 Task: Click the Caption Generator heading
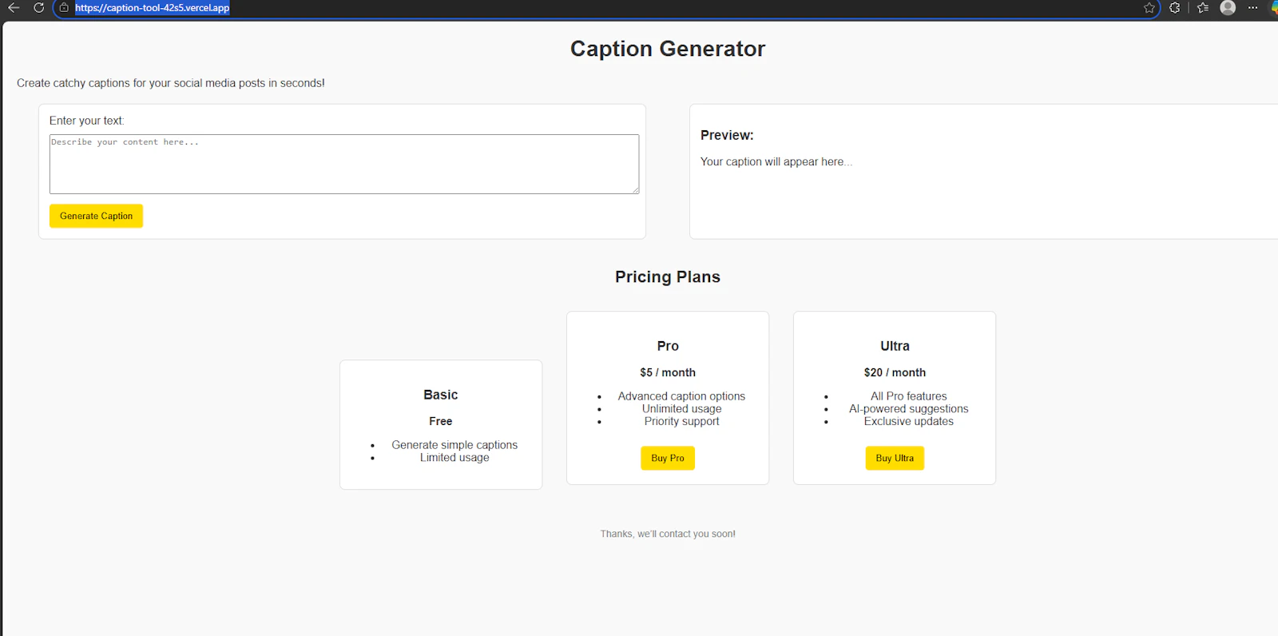668,49
